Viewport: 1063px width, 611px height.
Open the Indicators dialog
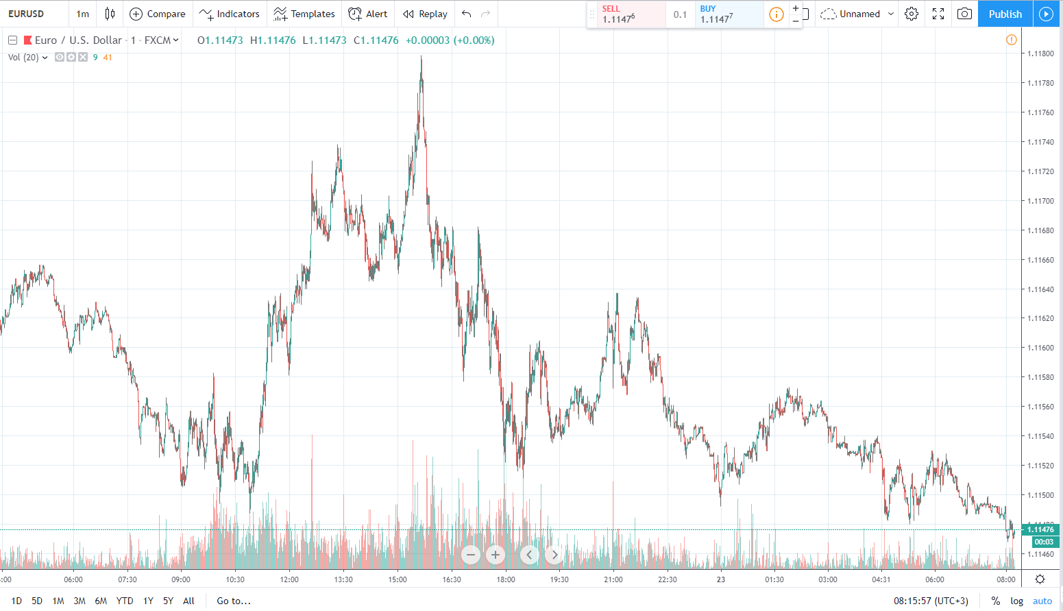click(230, 14)
